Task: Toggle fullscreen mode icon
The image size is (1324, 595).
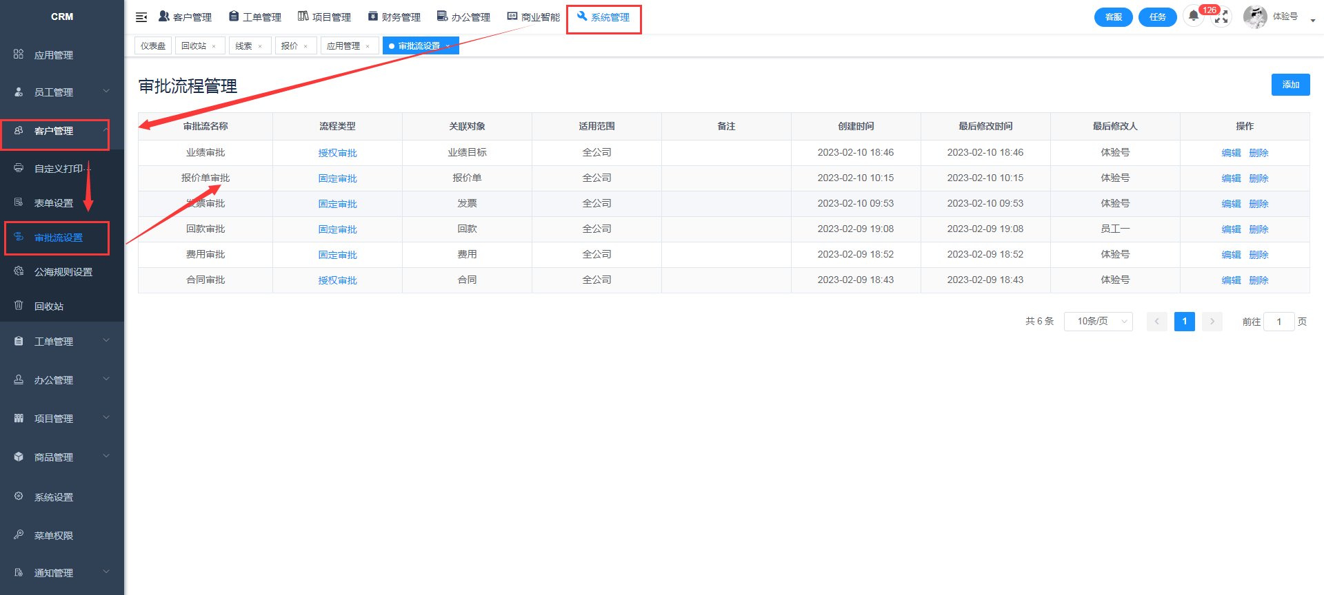Action: tap(1221, 17)
